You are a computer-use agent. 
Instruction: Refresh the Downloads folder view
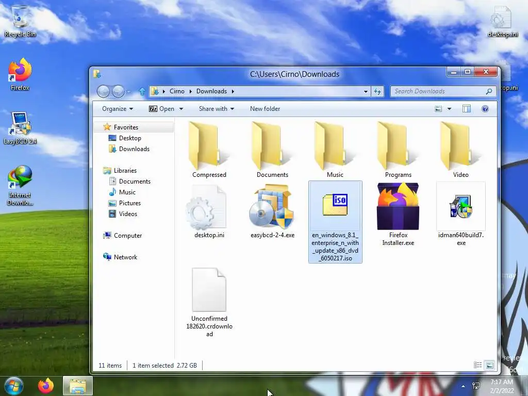coord(377,91)
